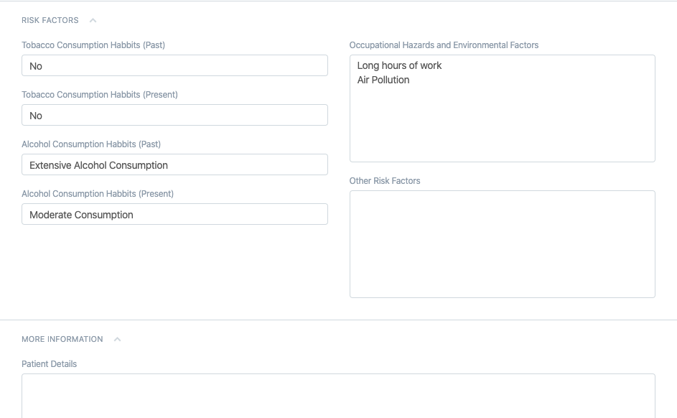
Task: Click the Tobacco Consumption Habbits (Past) label
Action: pos(93,45)
